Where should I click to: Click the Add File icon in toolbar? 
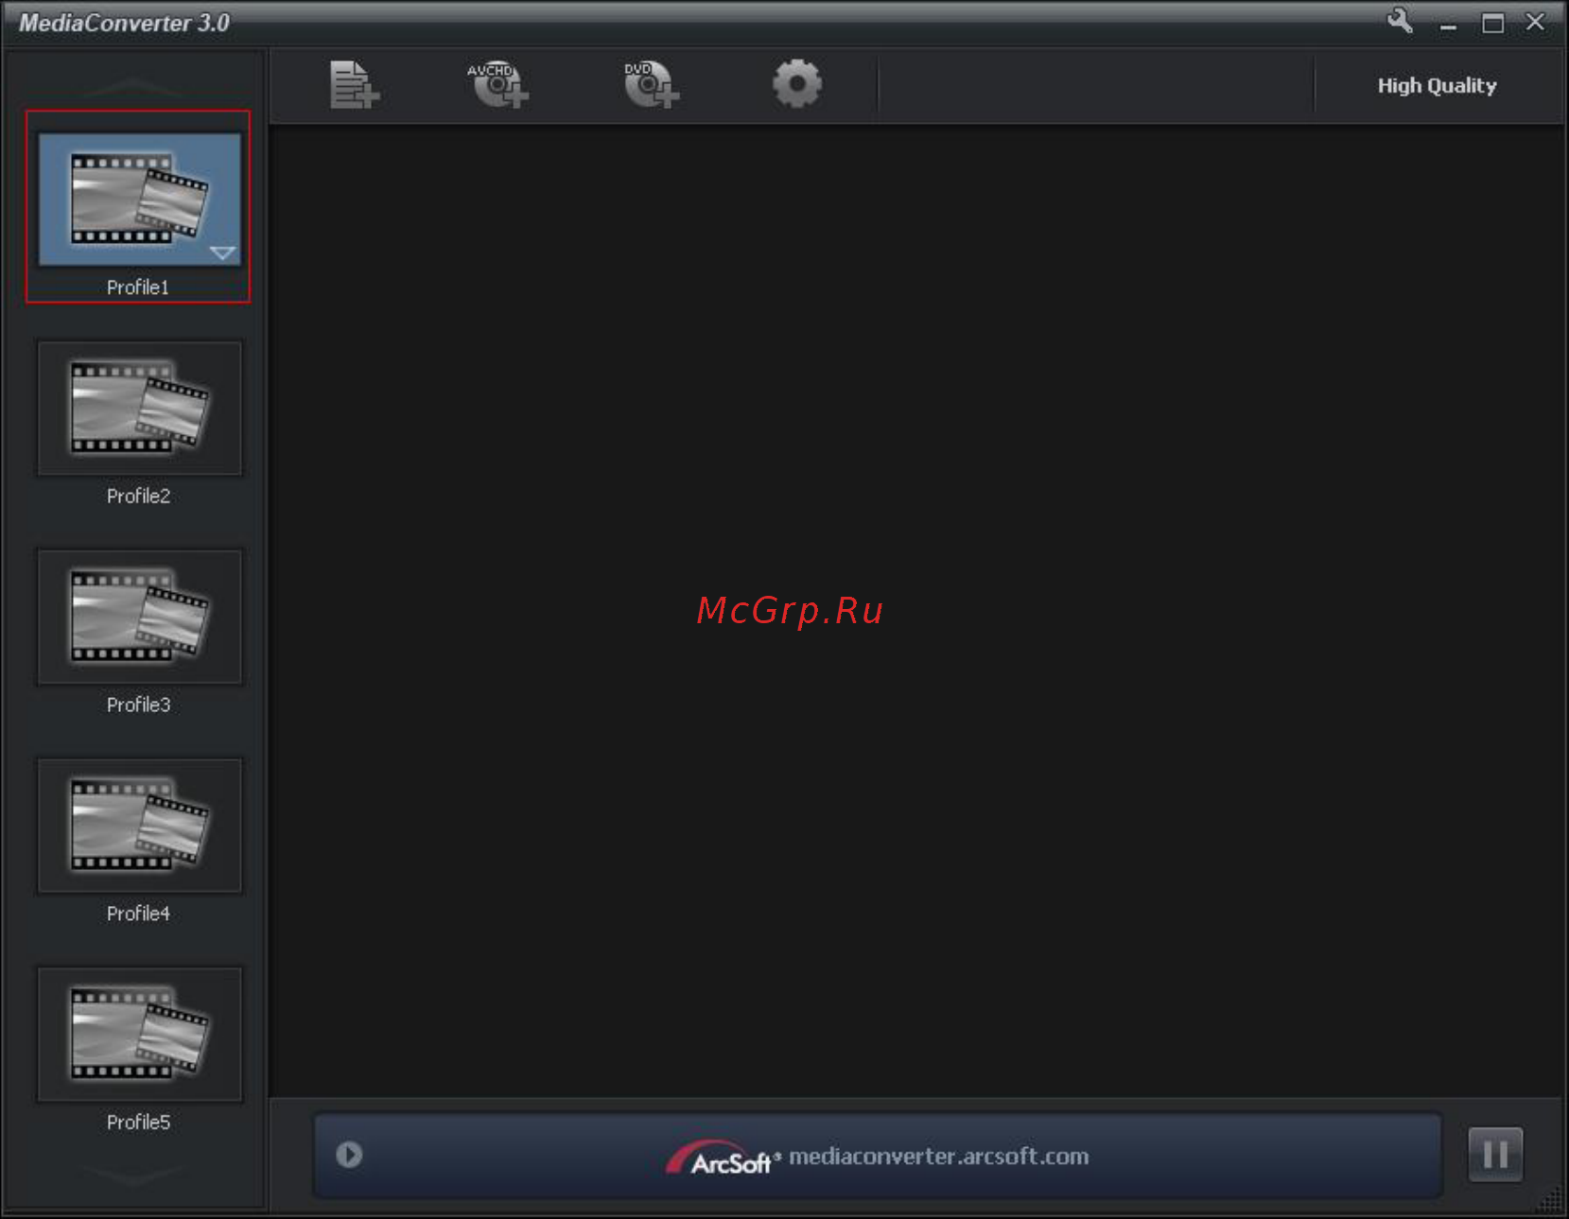pos(355,85)
